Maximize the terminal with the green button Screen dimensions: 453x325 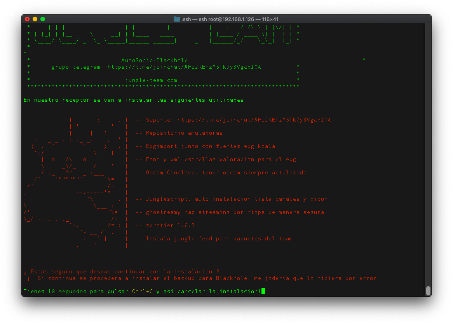click(43, 19)
